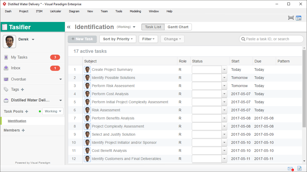Open the Help menu
307x172 pixels.
169,11
